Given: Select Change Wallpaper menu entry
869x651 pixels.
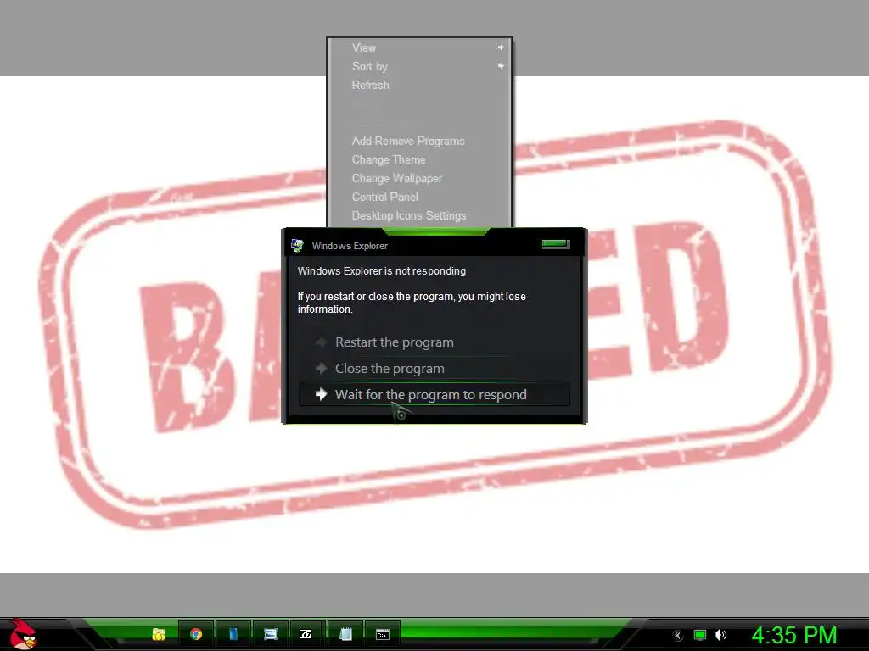Looking at the screenshot, I should pos(419,178).
